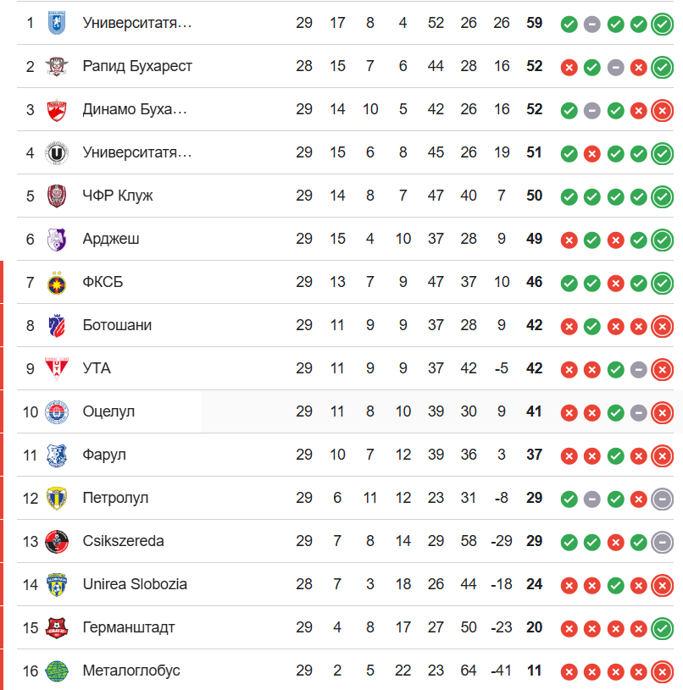
Task: Click the ФКСБ club logo
Action: pyautogui.click(x=57, y=282)
